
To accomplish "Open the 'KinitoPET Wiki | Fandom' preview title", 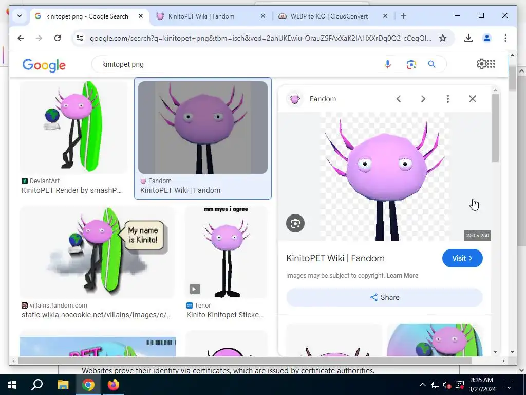I will tap(335, 258).
